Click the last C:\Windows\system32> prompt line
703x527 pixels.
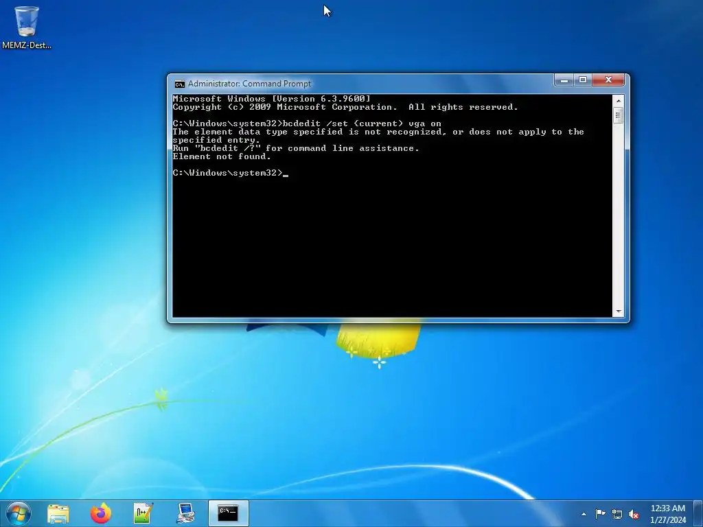231,173
